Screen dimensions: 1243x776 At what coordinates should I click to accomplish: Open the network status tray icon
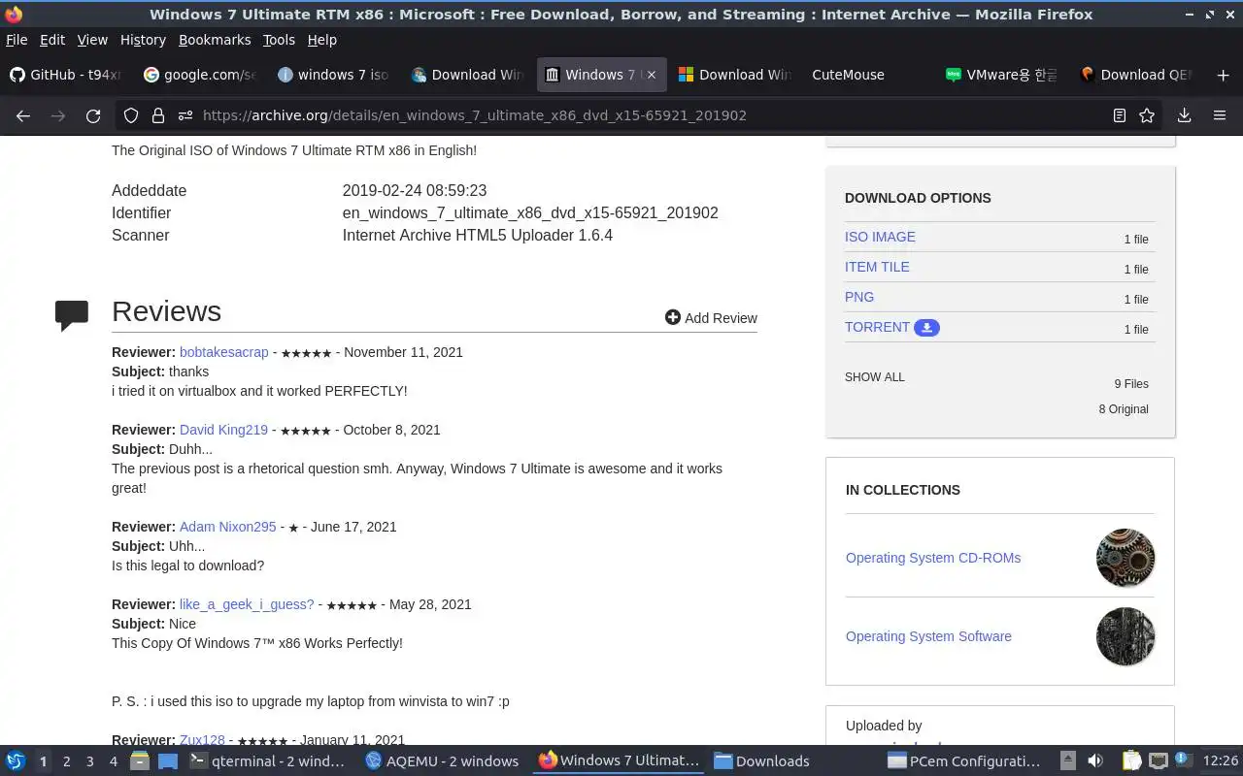(1158, 761)
